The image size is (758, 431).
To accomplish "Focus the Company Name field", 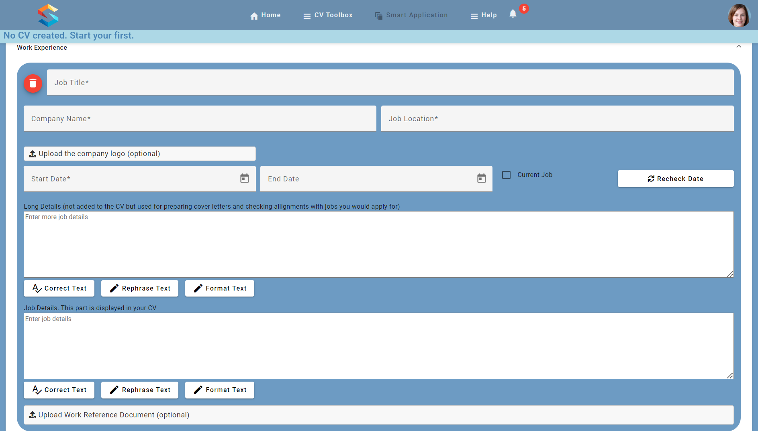I will point(200,118).
